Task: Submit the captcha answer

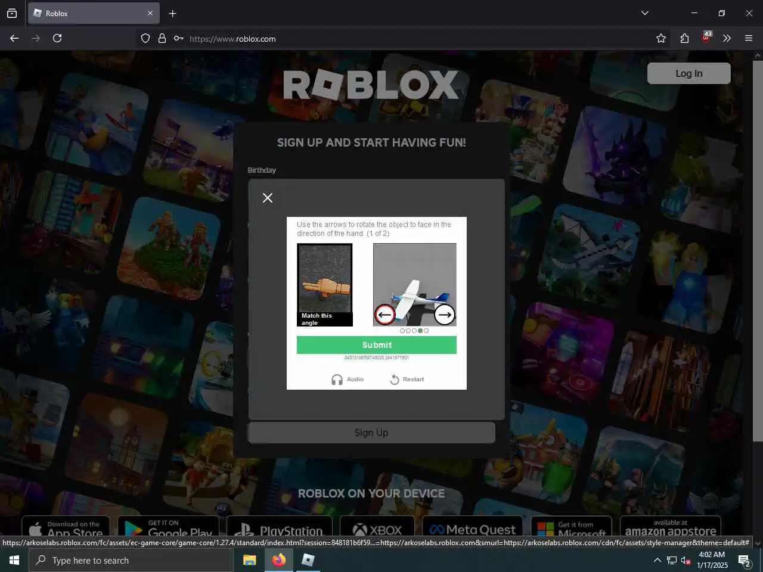Action: [x=377, y=345]
